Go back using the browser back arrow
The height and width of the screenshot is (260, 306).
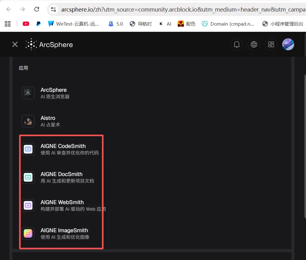[9, 9]
